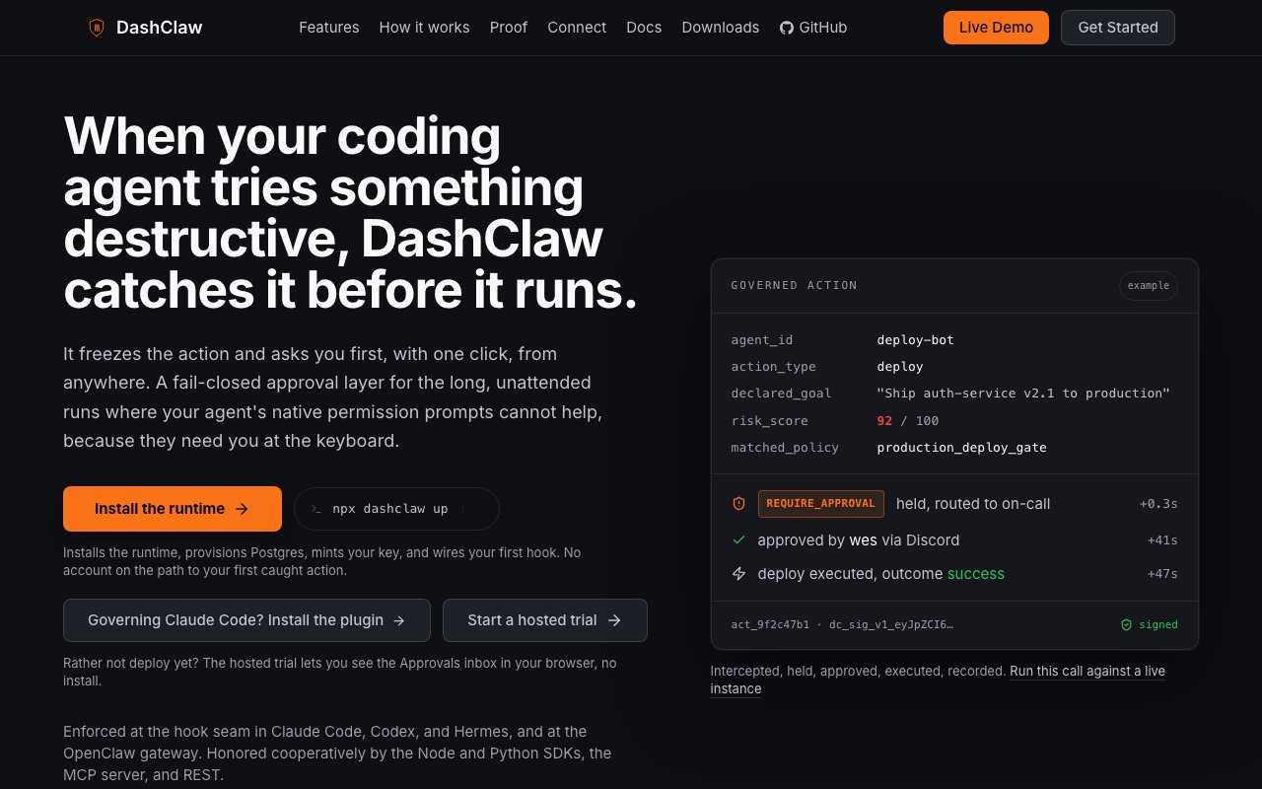The image size is (1262, 789).
Task: Open the Downloads page
Action: pyautogui.click(x=721, y=28)
